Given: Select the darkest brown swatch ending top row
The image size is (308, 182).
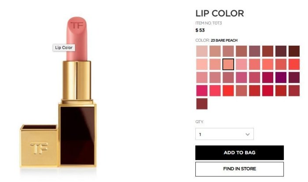Looking at the screenshot, I should pos(294,51).
